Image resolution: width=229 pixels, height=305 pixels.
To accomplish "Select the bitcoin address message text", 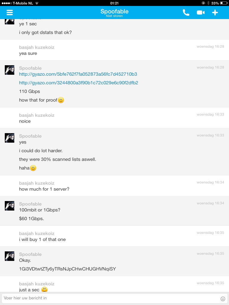I will 67,269.
